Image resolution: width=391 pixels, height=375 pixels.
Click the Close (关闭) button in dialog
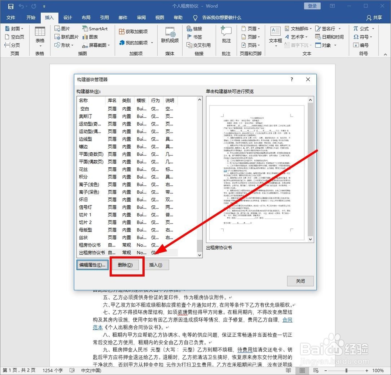(x=300, y=281)
